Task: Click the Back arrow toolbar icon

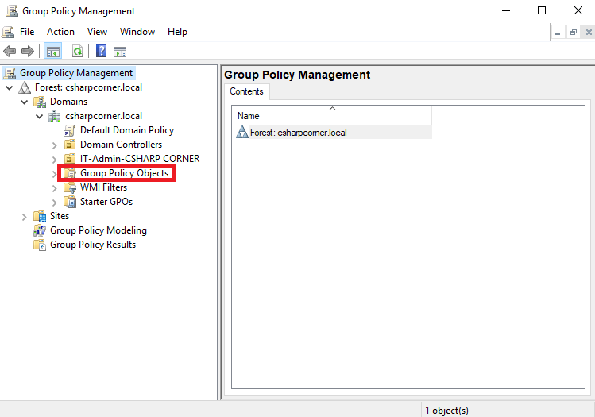Action: (10, 51)
